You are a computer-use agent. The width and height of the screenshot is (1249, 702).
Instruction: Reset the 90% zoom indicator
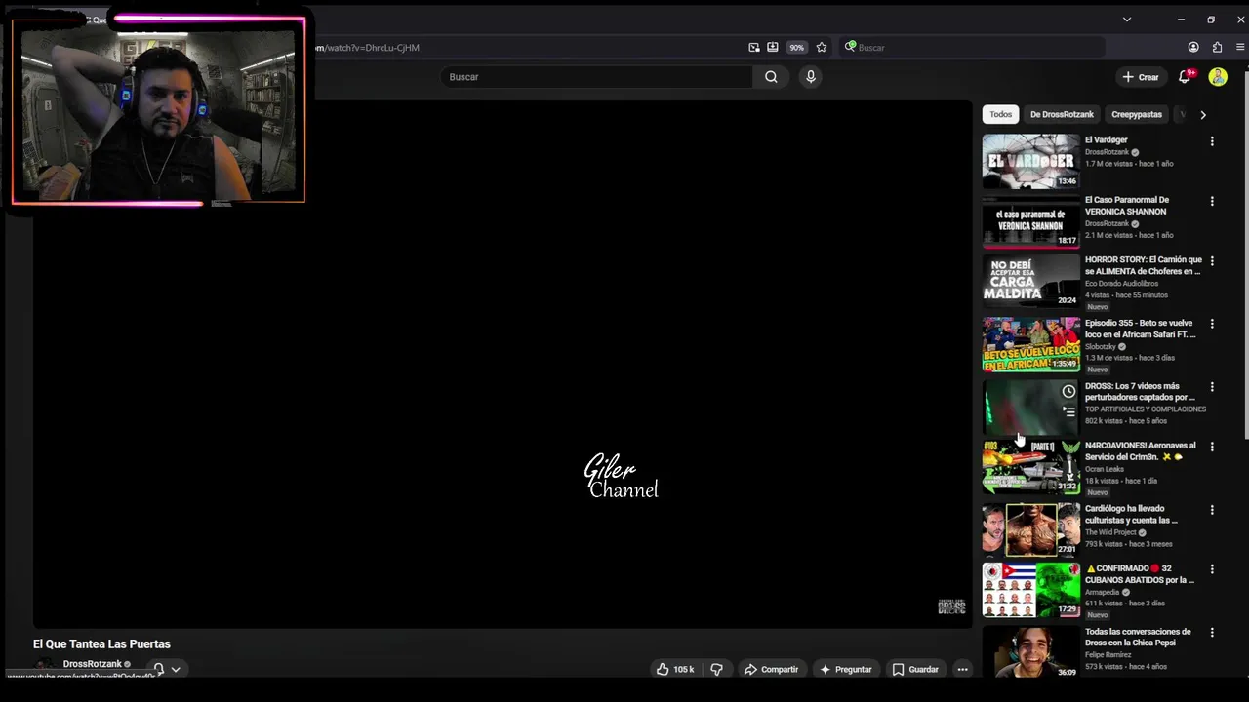(x=797, y=47)
